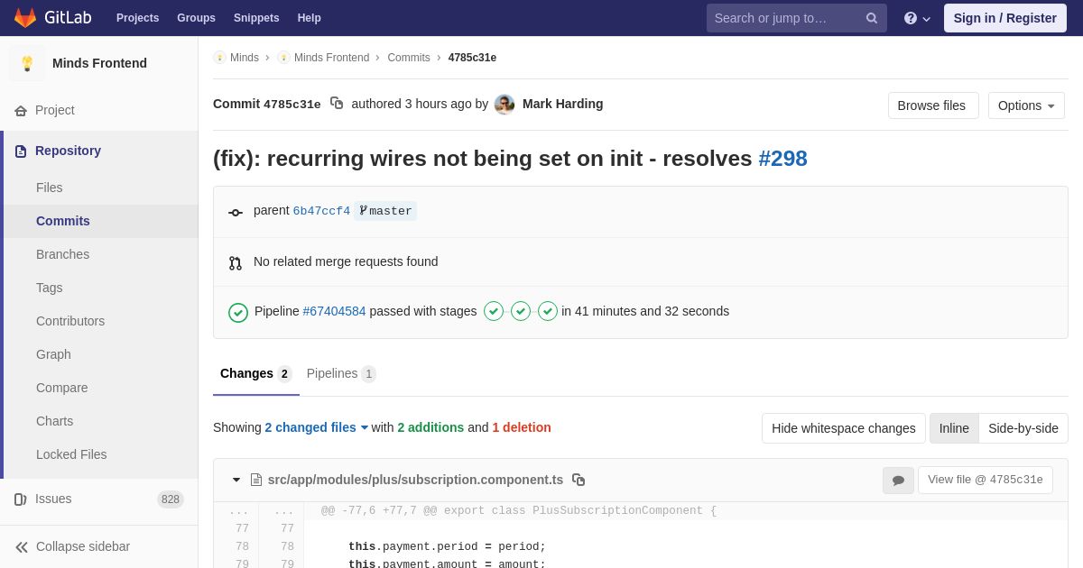Switch to the Pipelines tab
Viewport: 1083px width, 568px height.
341,374
